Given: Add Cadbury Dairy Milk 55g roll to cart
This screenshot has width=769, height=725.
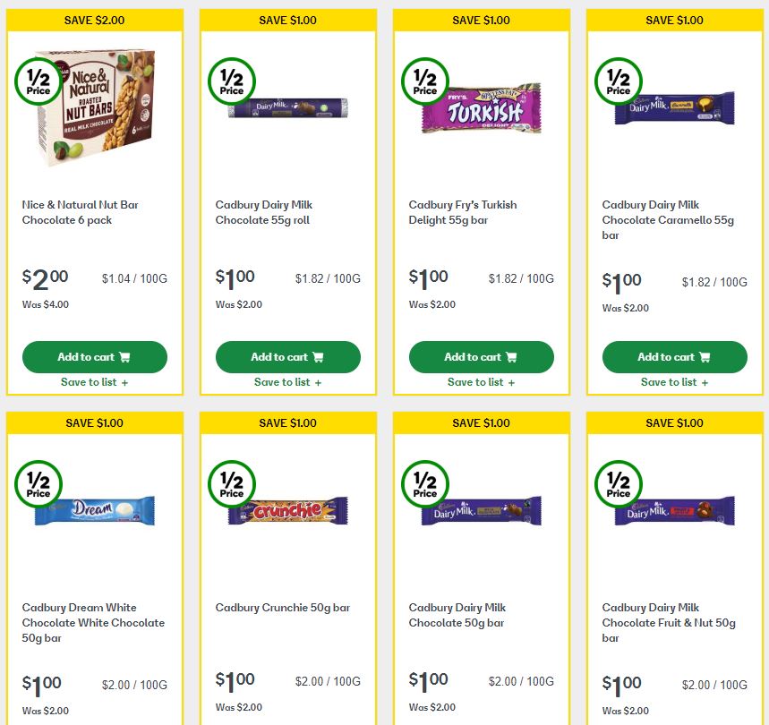Looking at the screenshot, I should point(287,356).
